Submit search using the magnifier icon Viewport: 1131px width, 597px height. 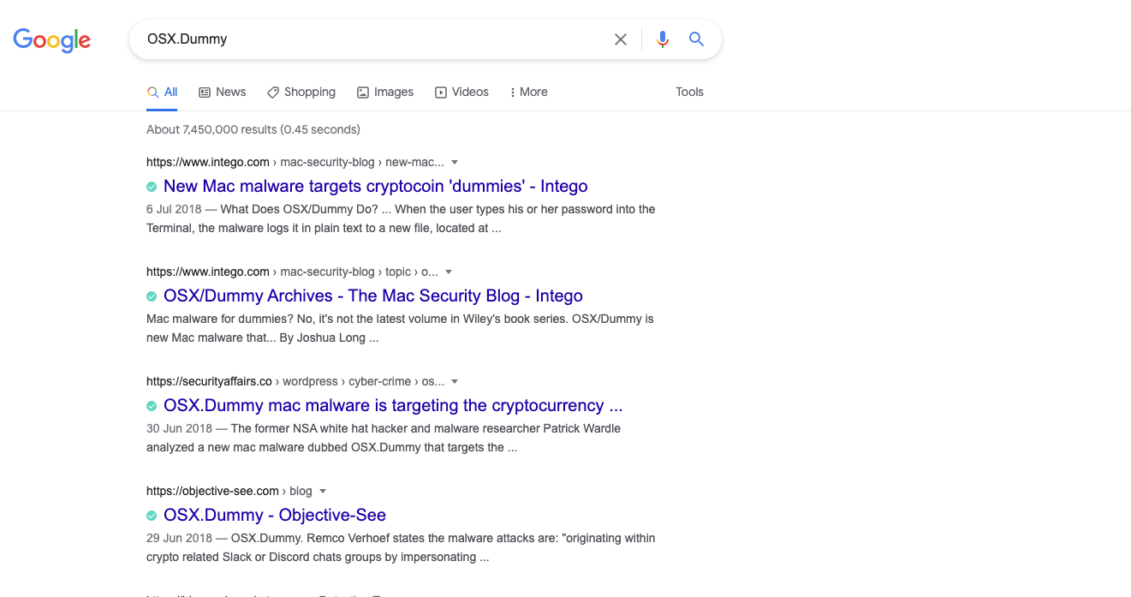click(x=697, y=39)
